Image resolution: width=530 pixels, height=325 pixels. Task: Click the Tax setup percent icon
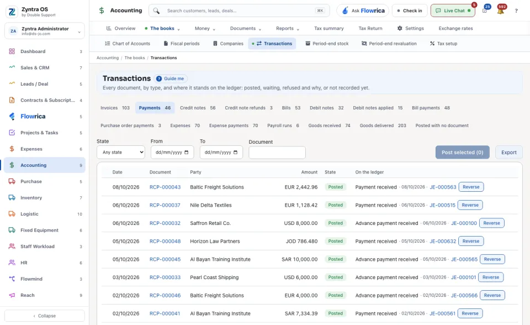pos(432,44)
